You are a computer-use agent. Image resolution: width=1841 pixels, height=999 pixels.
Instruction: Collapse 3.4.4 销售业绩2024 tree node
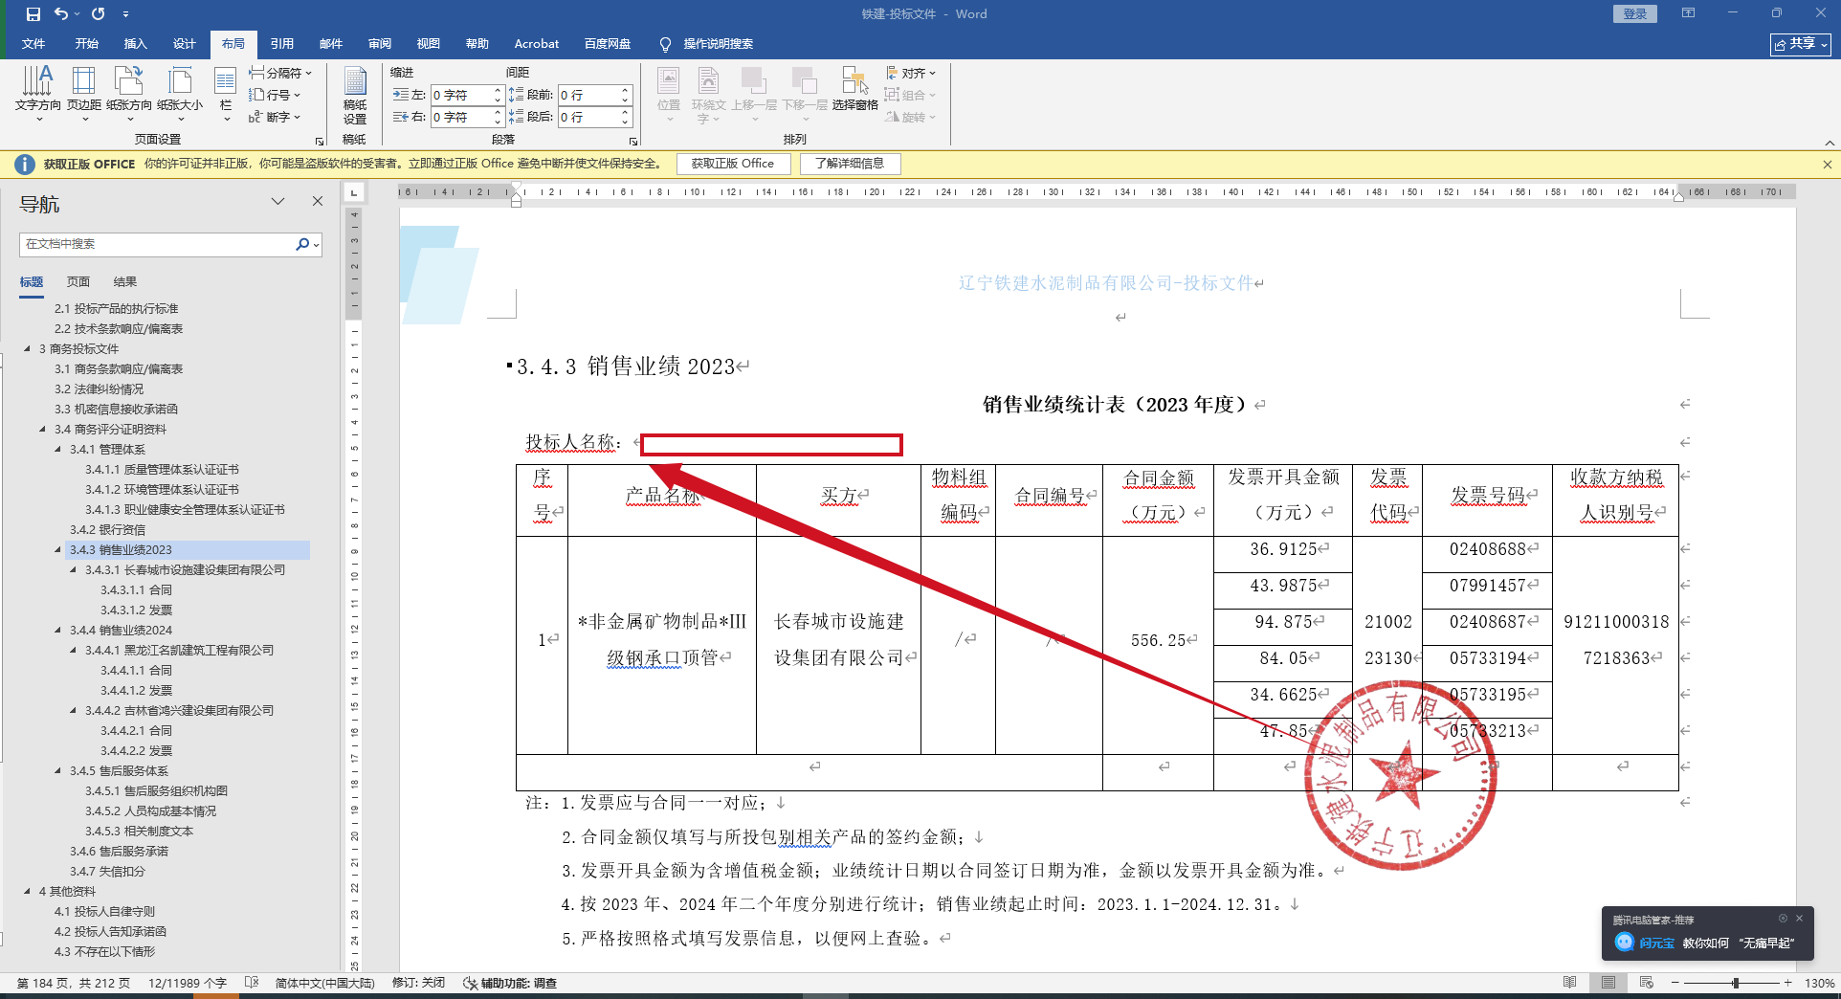[x=58, y=631]
